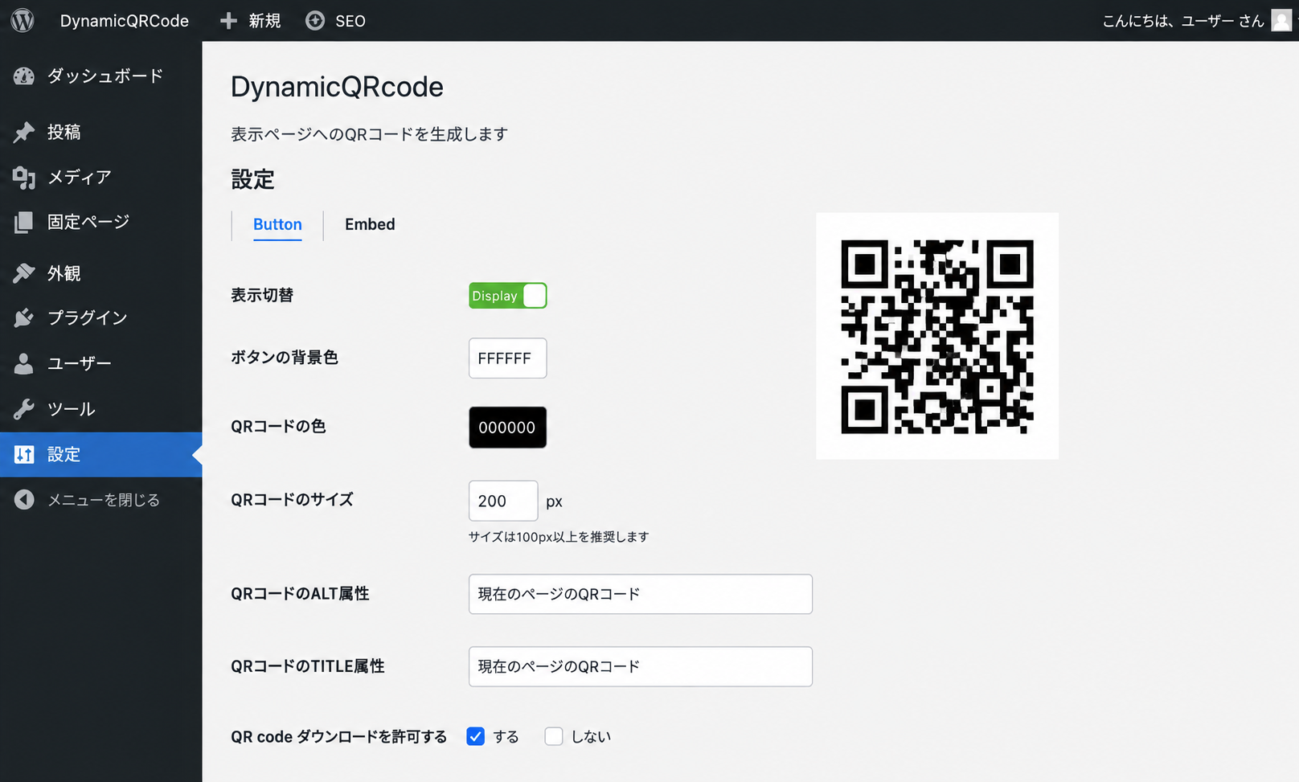The width and height of the screenshot is (1299, 782).
Task: Check the する download checkbox
Action: [x=476, y=736]
